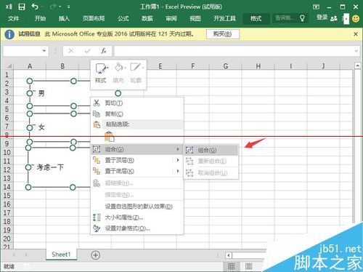This screenshot has width=363, height=272.
Task: Click the 考虑一下 text label
Action: (50, 167)
